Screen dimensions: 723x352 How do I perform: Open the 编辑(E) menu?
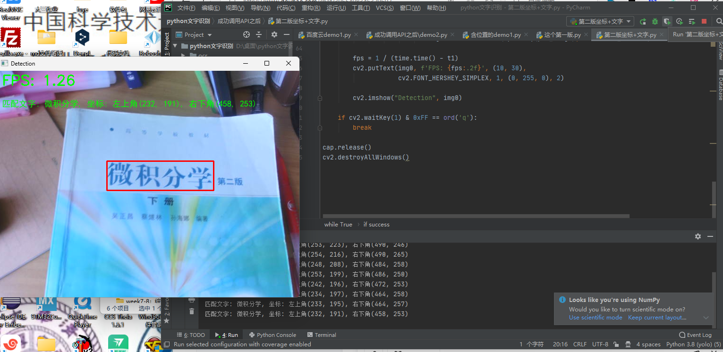[x=211, y=8]
